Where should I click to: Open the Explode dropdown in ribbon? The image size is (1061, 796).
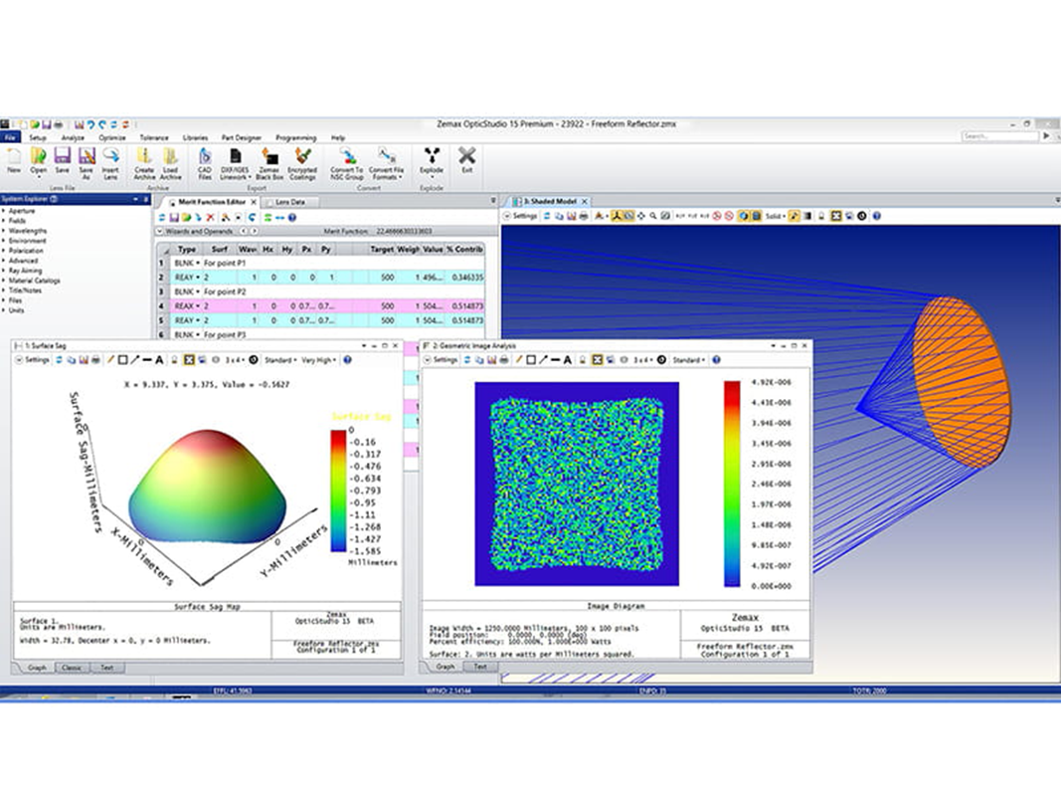click(432, 165)
